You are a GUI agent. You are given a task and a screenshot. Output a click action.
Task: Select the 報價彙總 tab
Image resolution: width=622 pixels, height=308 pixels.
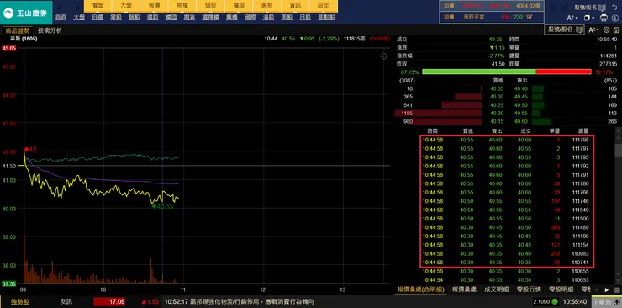pyautogui.click(x=464, y=289)
